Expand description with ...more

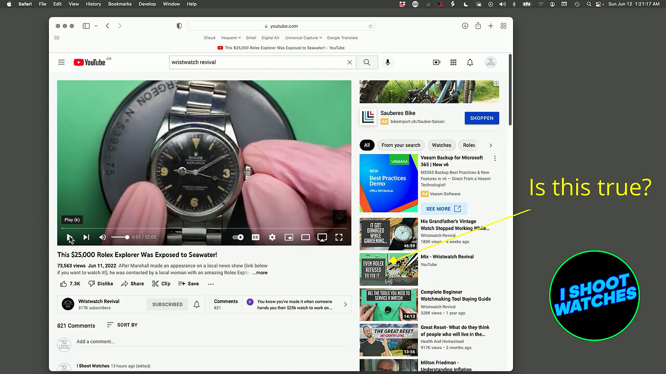coord(260,273)
